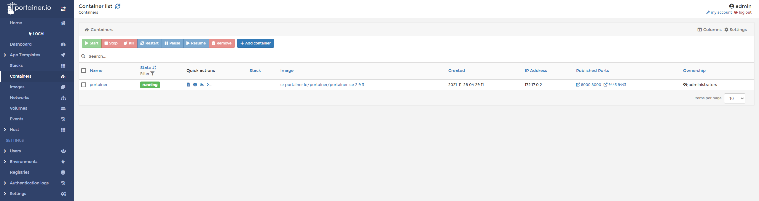Expand the Users menu chevron
Image resolution: width=759 pixels, height=201 pixels.
click(5, 151)
